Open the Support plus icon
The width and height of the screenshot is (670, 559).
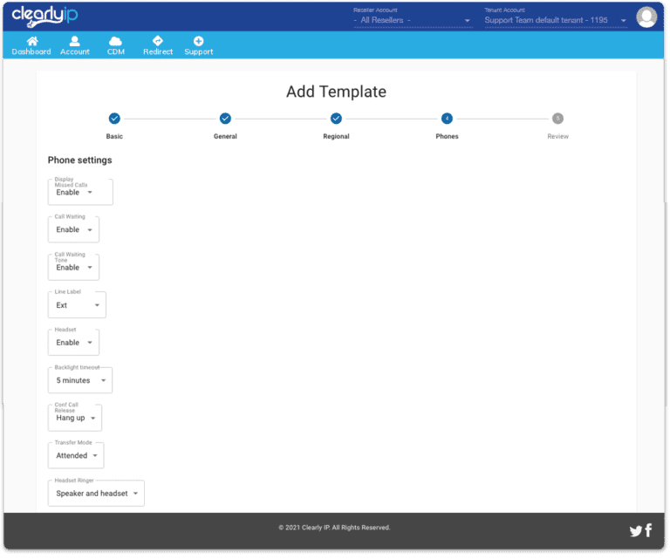198,41
